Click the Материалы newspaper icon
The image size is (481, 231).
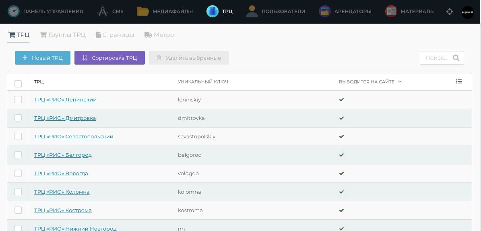coord(391,11)
